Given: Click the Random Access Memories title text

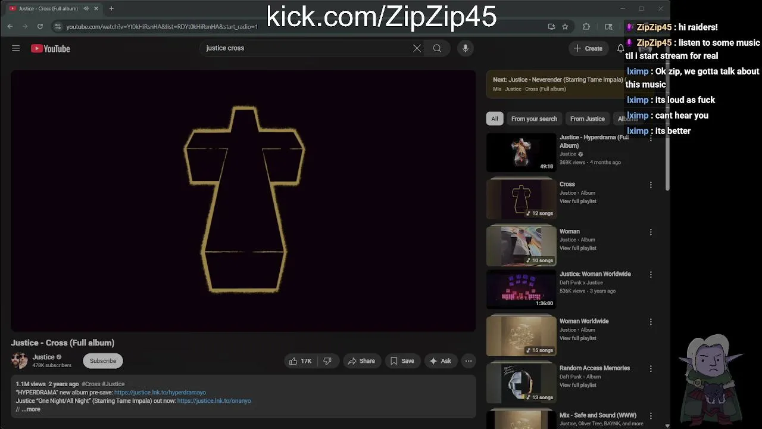Looking at the screenshot, I should [x=595, y=368].
